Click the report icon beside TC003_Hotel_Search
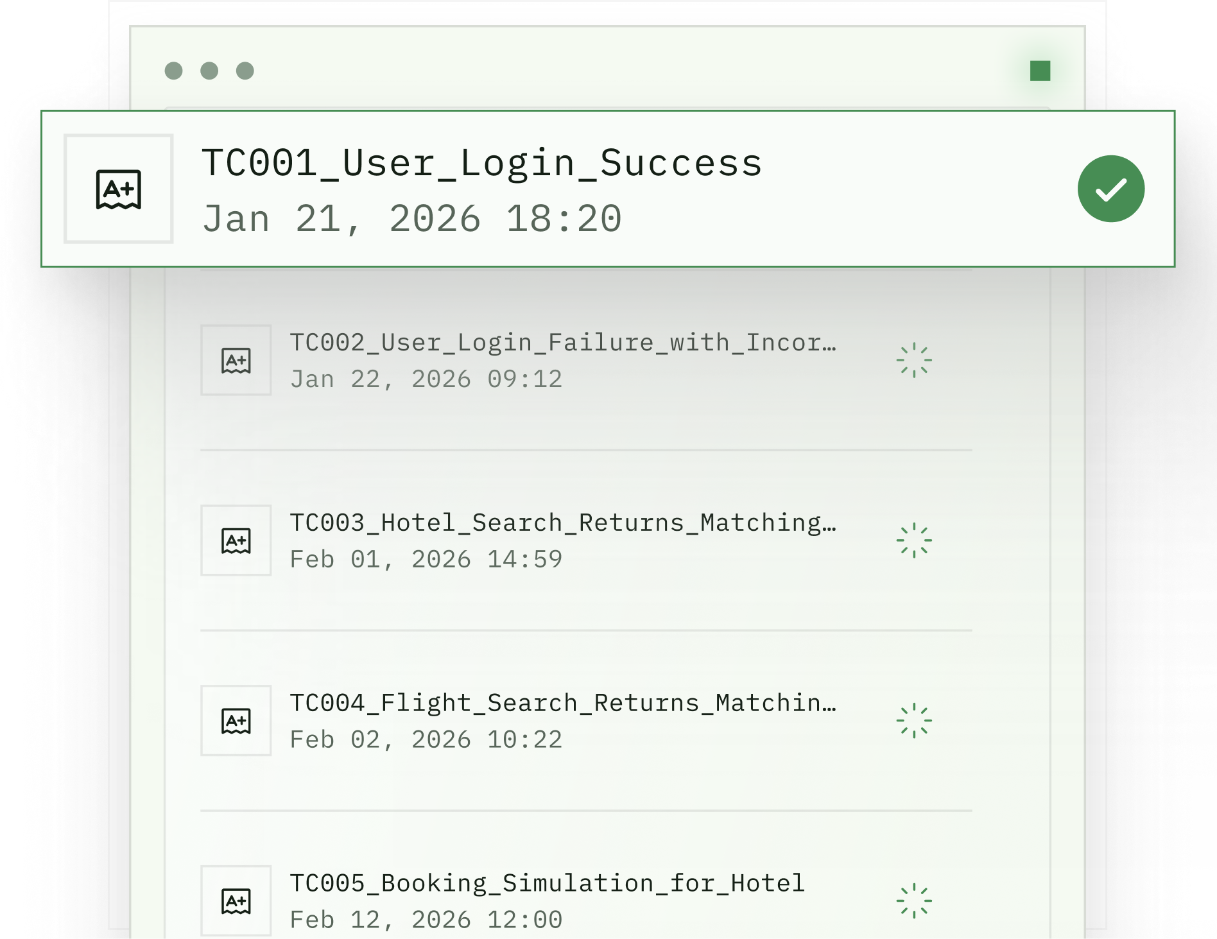Image resolution: width=1217 pixels, height=939 pixels. [236, 540]
